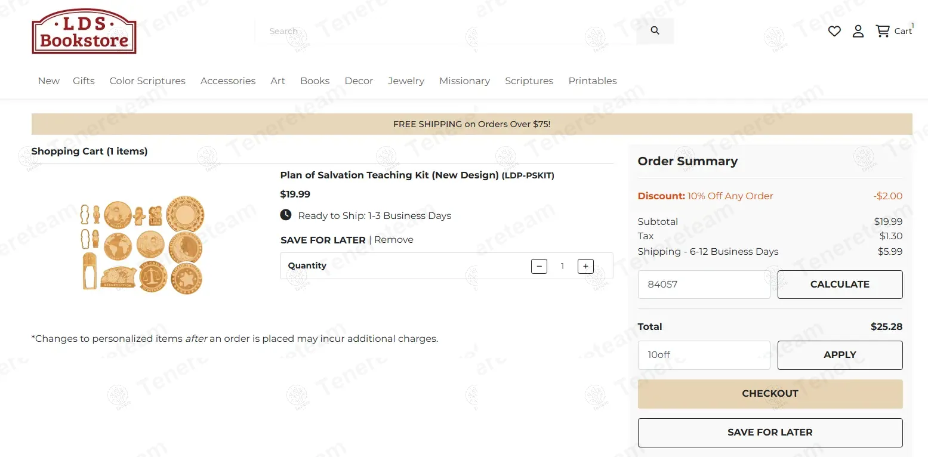The image size is (928, 457).
Task: Decrease quantity with minus button
Action: [539, 266]
